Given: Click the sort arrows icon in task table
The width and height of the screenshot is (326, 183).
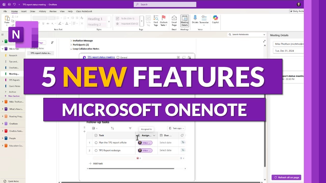Looking at the screenshot, I should click(x=112, y=128).
